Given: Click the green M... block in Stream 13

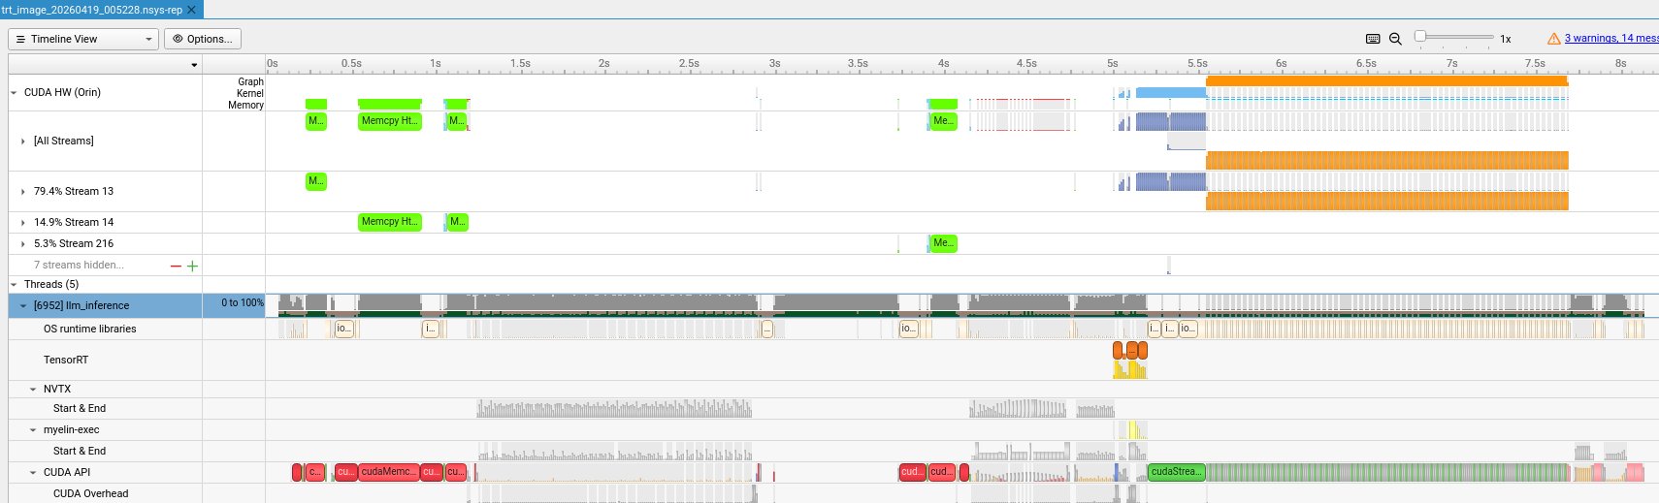Looking at the screenshot, I should [x=316, y=181].
